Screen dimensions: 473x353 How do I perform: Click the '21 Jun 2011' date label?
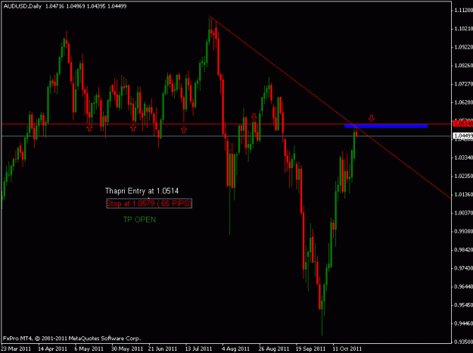pyautogui.click(x=163, y=348)
